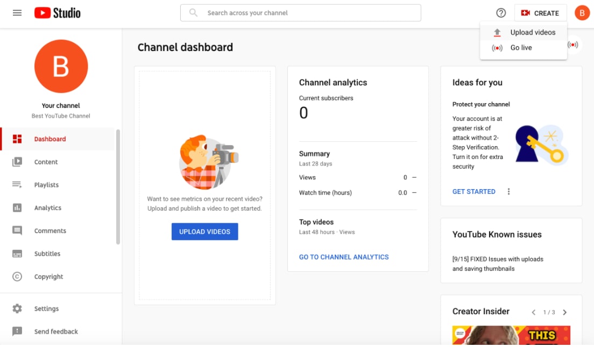Click the cameraman illustration

(208, 162)
